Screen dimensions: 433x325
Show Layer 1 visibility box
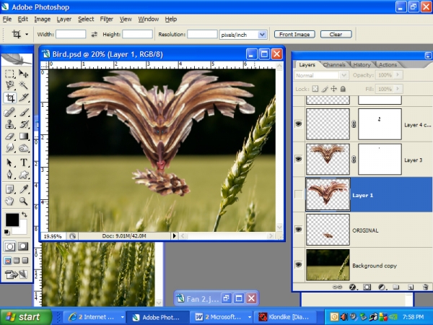click(299, 194)
